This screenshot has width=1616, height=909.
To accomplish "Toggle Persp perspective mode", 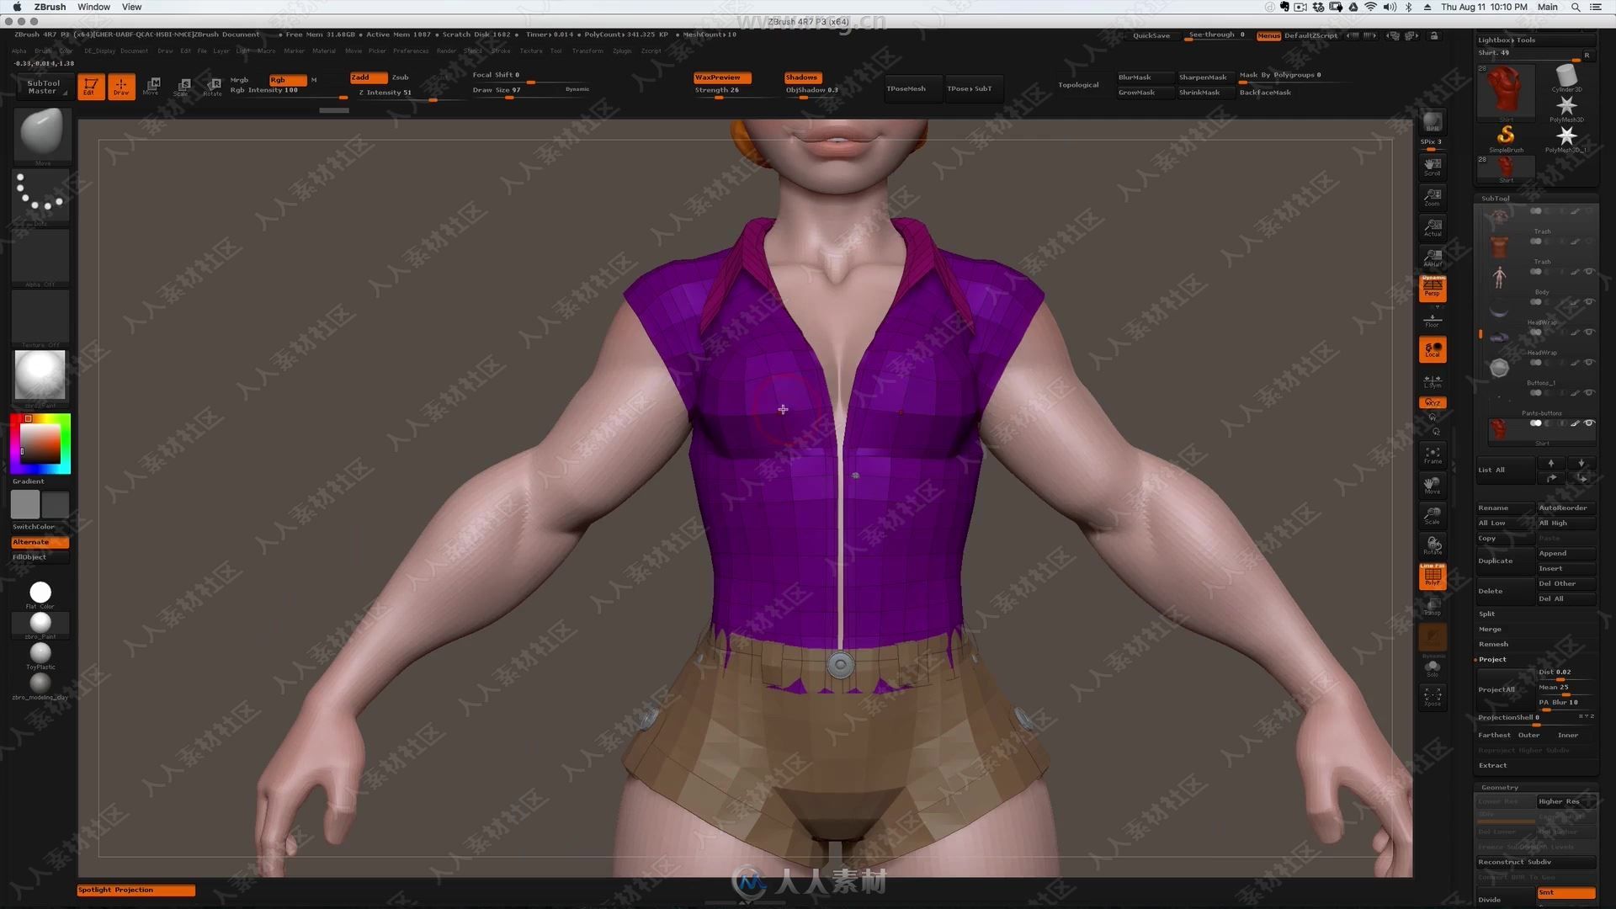I will [x=1433, y=289].
